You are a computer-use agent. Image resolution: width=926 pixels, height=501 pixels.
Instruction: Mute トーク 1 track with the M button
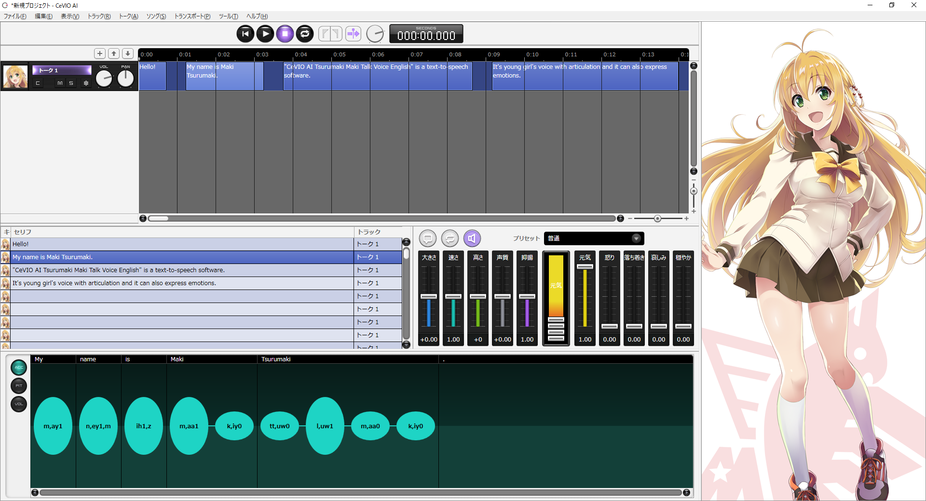point(60,83)
